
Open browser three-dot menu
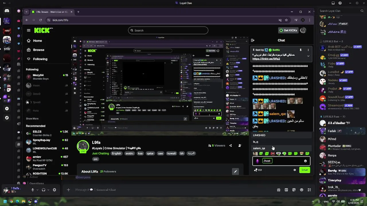309,20
